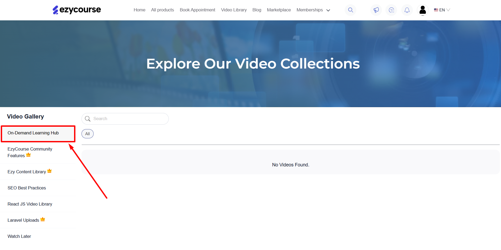The image size is (501, 250).
Task: Open the user profile avatar
Action: click(422, 10)
